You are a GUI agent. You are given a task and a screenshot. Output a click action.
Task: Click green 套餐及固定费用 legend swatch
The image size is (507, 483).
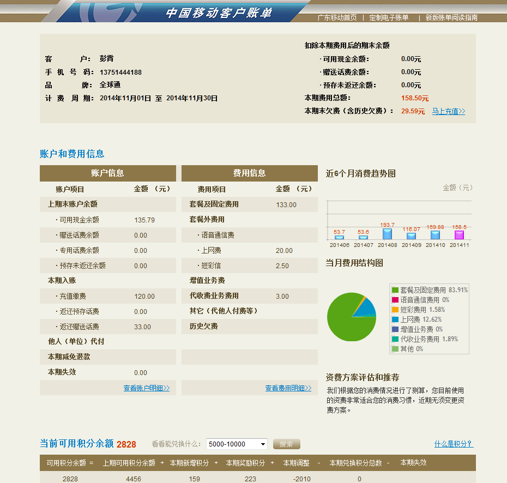(395, 290)
